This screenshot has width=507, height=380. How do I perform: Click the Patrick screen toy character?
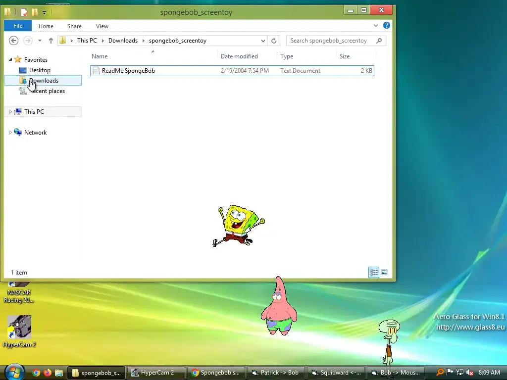279,306
